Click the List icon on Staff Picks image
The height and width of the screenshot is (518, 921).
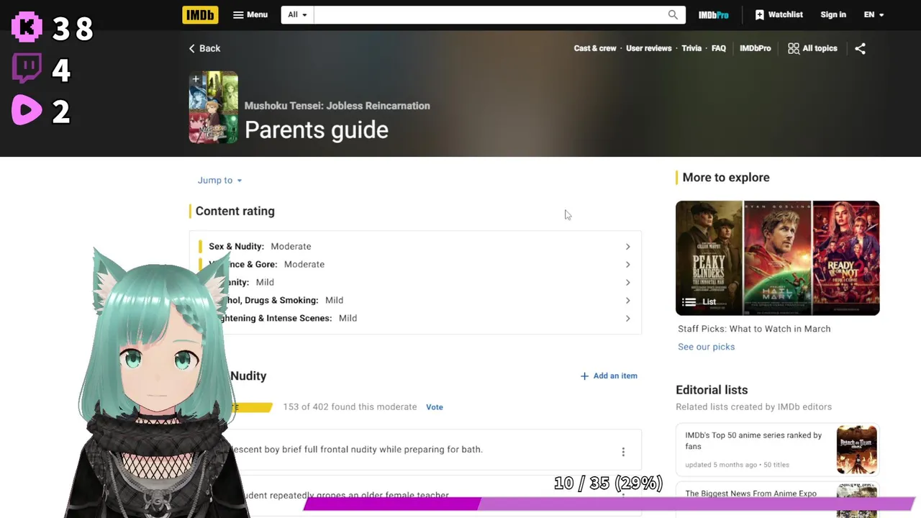point(689,302)
